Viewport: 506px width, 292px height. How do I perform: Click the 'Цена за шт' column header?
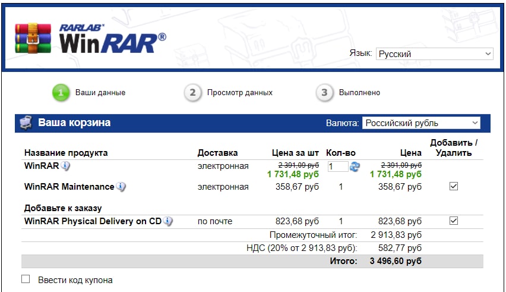295,153
